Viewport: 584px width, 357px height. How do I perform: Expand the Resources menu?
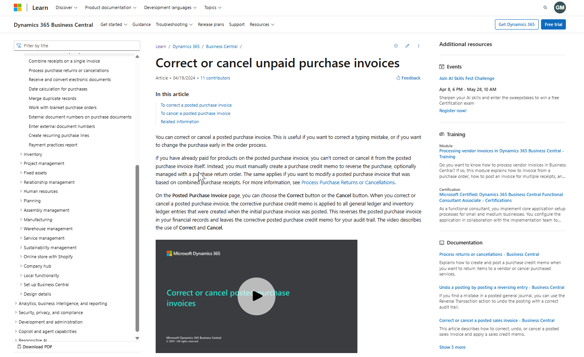point(262,24)
